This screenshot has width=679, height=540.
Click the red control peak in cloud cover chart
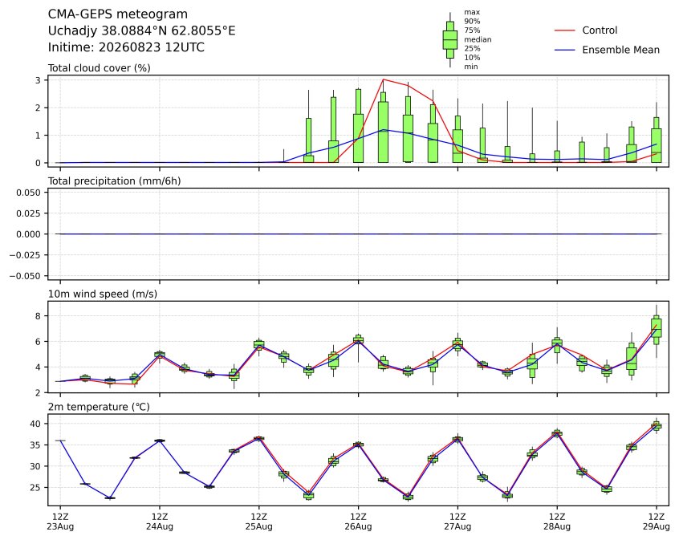point(383,79)
